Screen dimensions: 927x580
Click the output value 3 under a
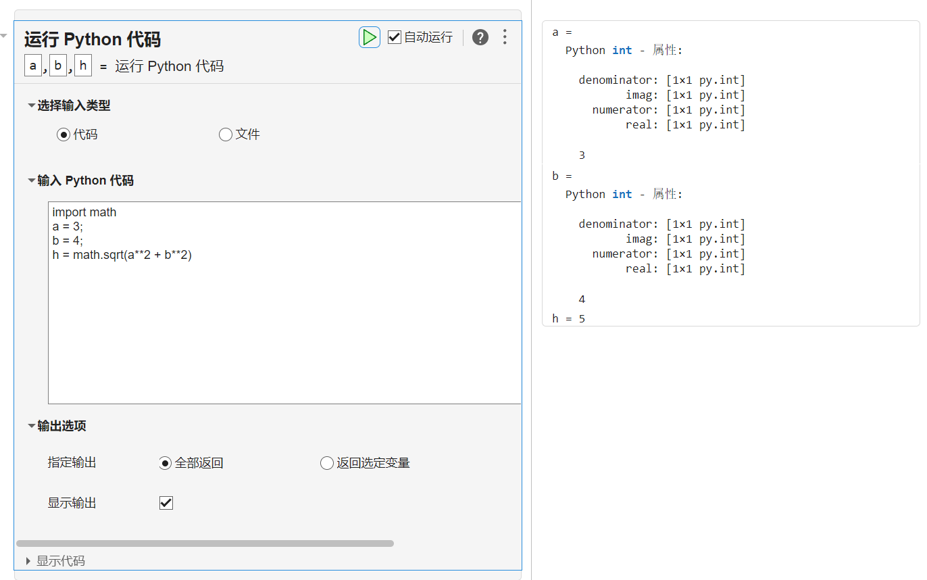(582, 155)
